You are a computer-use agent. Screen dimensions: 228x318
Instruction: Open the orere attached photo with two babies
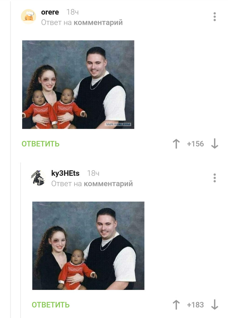click(x=78, y=84)
